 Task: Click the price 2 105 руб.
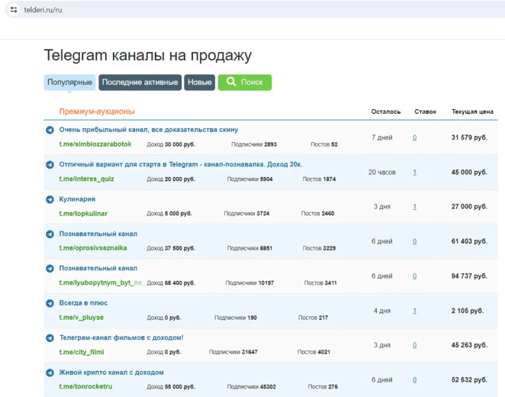point(468,311)
